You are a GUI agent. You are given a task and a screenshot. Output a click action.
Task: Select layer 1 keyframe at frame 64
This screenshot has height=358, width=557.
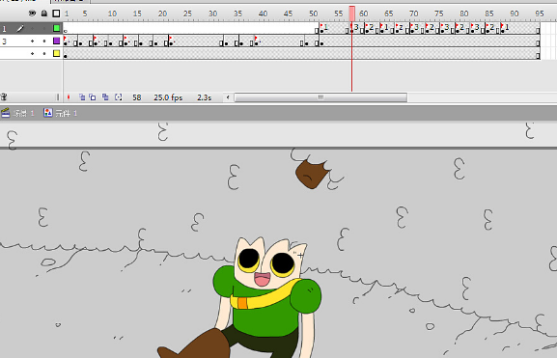click(x=382, y=28)
